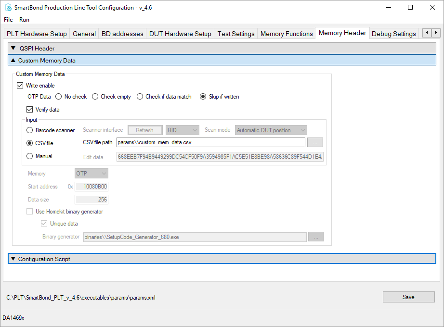444x327 pixels.
Task: Switch to the General tab
Action: click(x=84, y=34)
